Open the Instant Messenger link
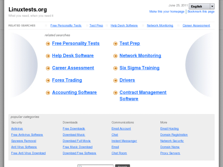The image size is (223, 167). point(124,141)
